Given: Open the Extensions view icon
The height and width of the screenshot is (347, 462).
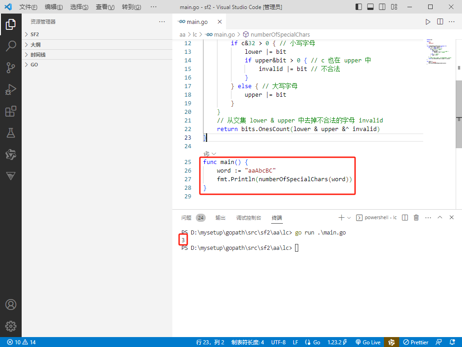Looking at the screenshot, I should pyautogui.click(x=11, y=111).
